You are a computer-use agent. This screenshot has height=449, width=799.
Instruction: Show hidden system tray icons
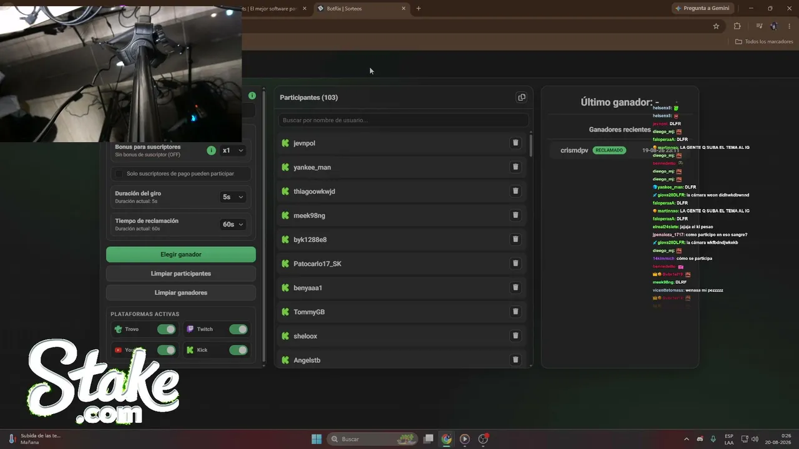687,439
